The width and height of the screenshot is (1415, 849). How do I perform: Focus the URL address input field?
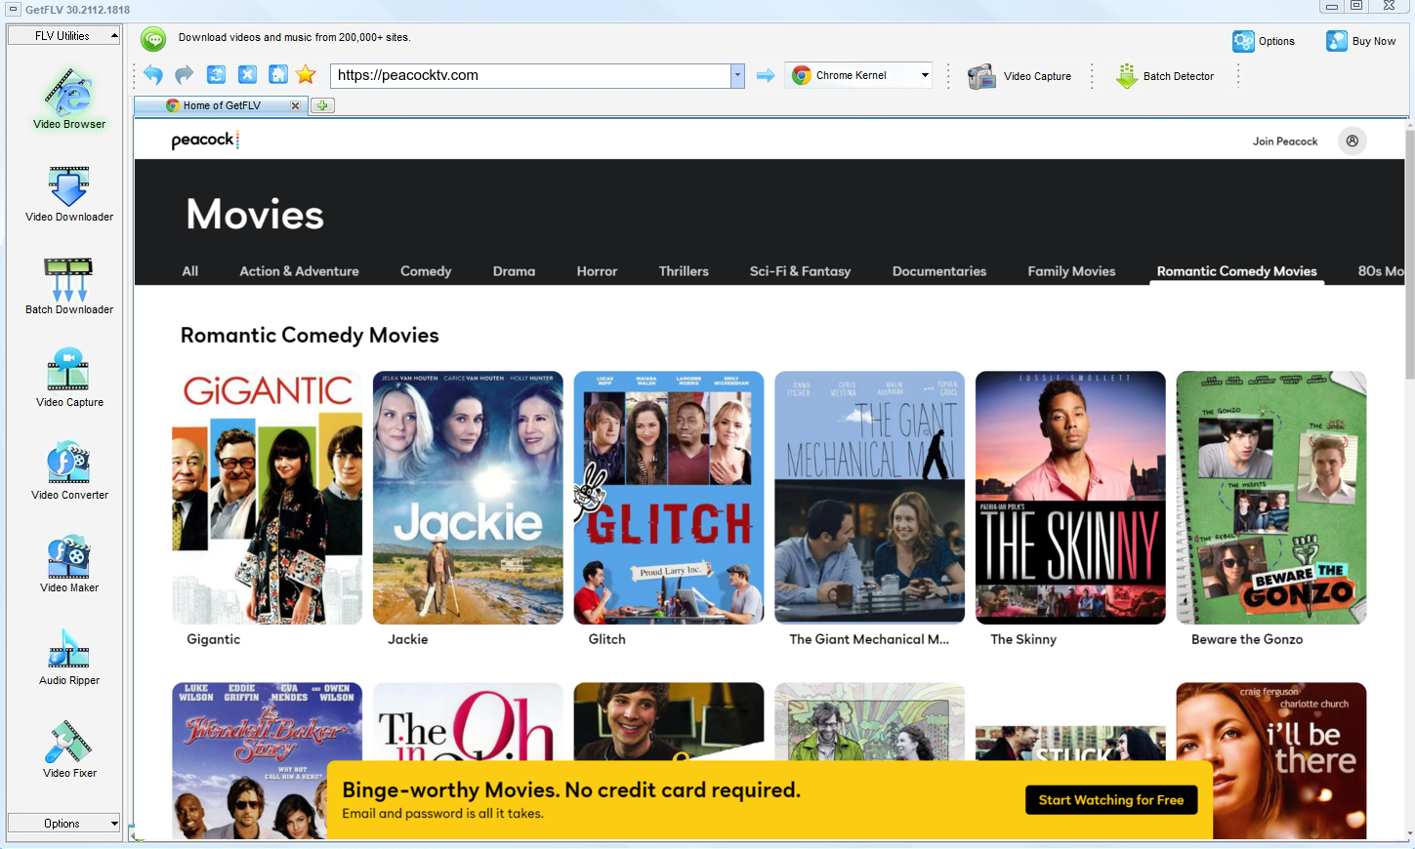[x=530, y=75]
